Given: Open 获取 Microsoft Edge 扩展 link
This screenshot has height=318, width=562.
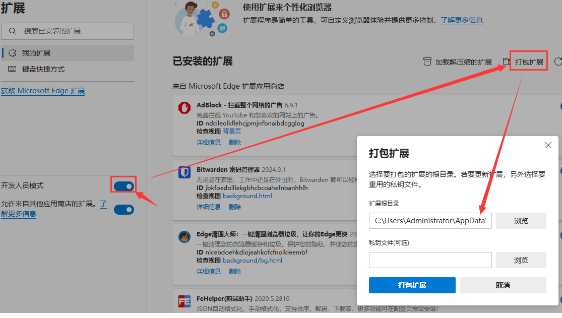Looking at the screenshot, I should (x=43, y=91).
